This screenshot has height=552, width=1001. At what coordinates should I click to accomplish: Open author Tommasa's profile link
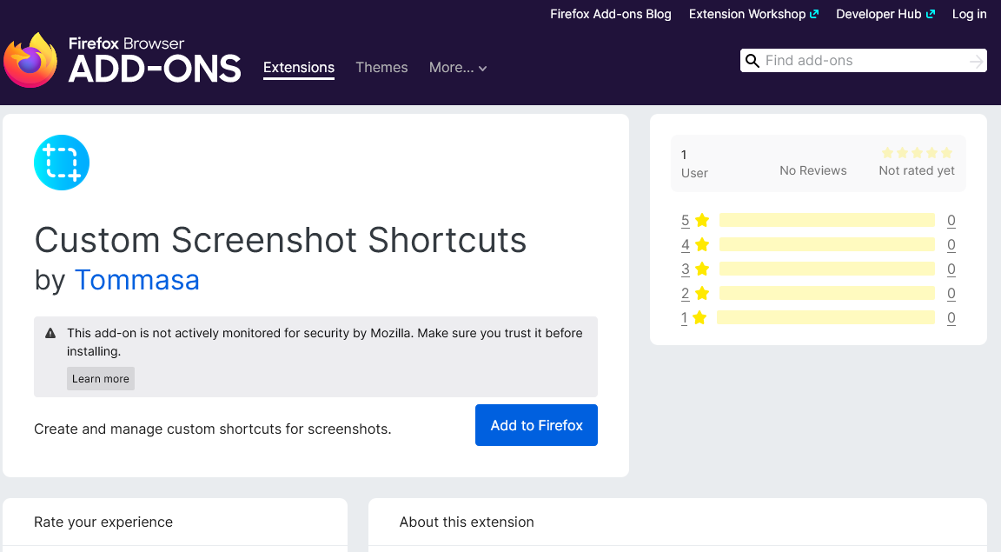click(137, 280)
